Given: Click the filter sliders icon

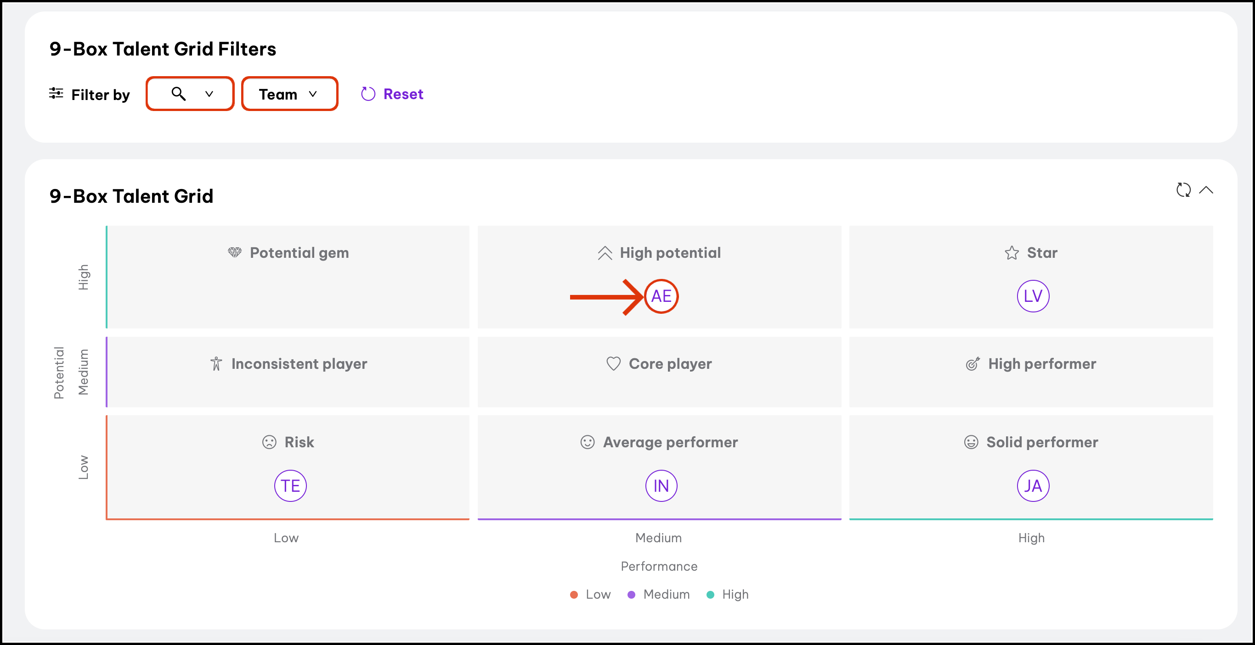Looking at the screenshot, I should coord(56,94).
